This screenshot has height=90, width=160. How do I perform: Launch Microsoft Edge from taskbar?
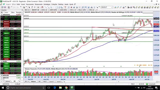55,88
